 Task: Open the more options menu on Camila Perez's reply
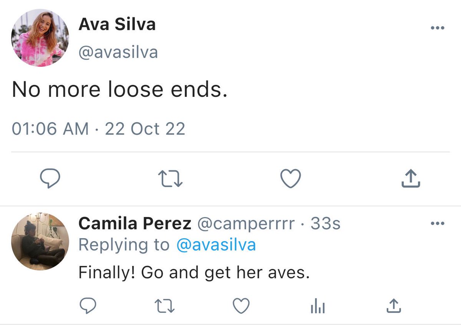pyautogui.click(x=438, y=224)
